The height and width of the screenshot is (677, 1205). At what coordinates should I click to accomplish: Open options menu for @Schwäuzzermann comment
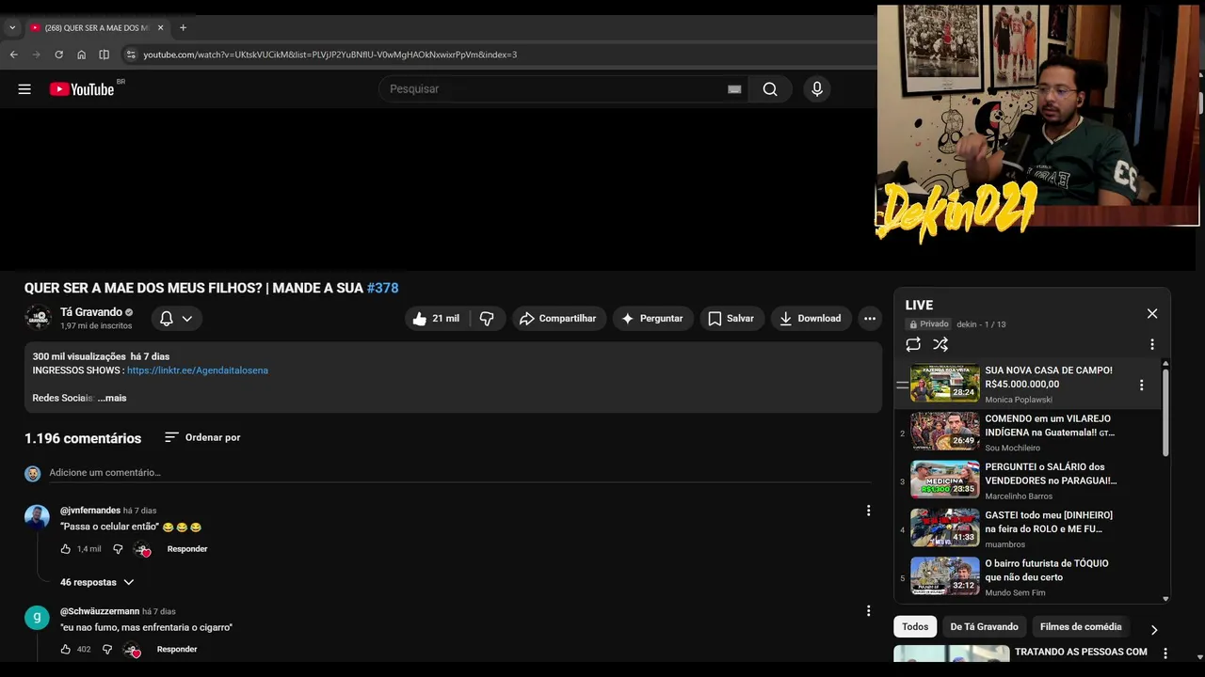[x=868, y=611]
